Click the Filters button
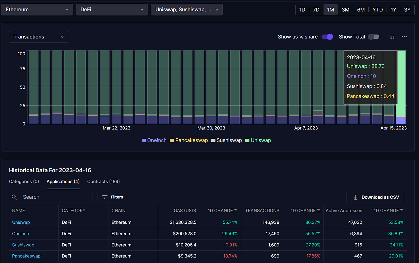The width and height of the screenshot is (419, 263). [112, 197]
